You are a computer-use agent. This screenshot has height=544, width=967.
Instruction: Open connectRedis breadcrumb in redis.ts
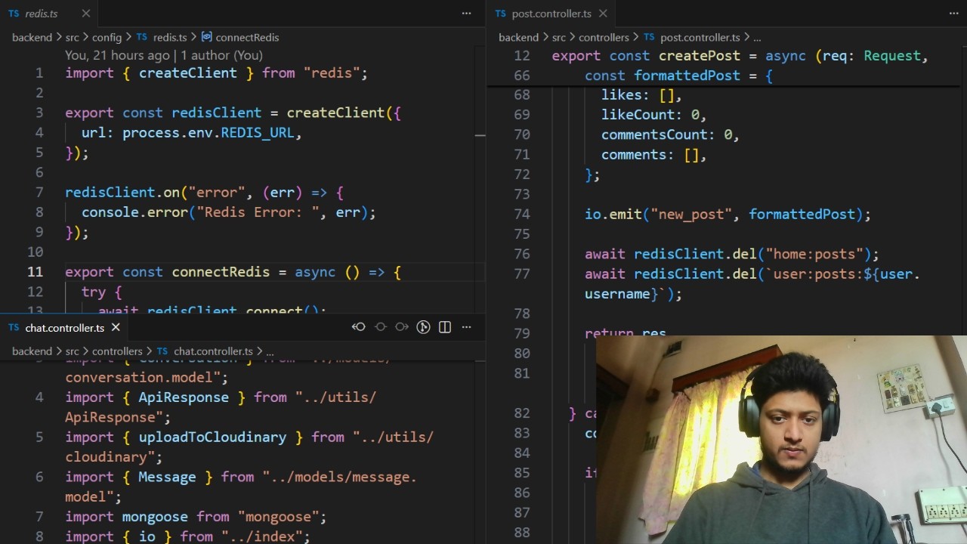(247, 37)
